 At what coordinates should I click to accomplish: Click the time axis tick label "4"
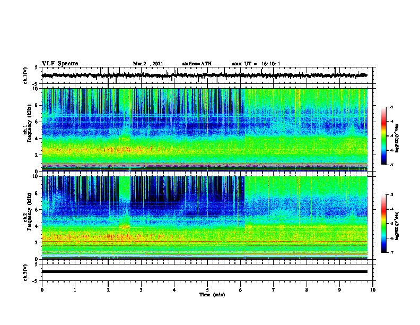coord(174,290)
